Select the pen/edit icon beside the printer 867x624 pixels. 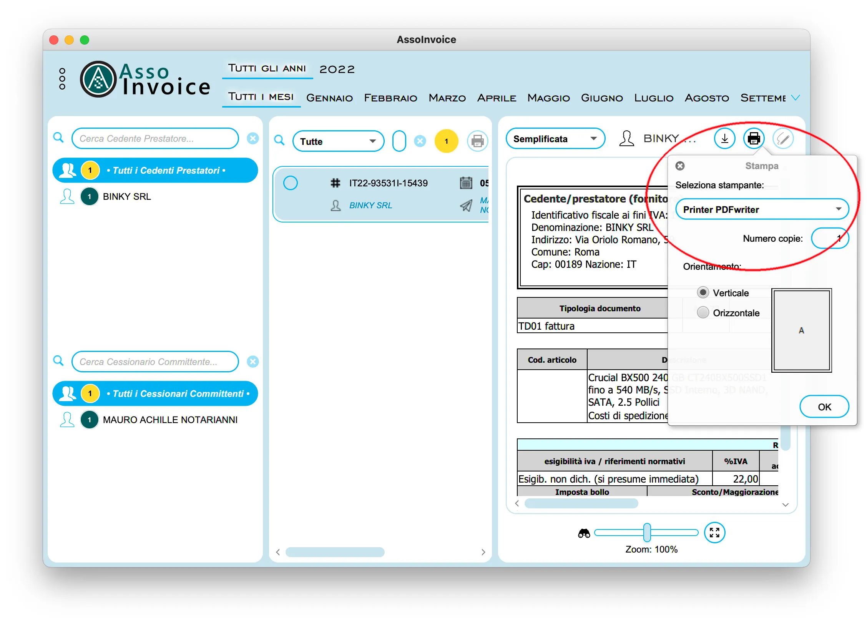click(783, 138)
